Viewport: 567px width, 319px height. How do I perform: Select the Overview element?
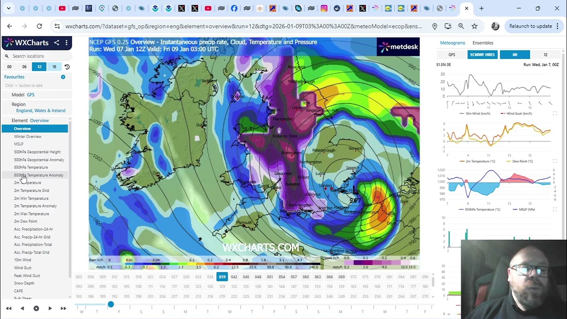click(35, 128)
